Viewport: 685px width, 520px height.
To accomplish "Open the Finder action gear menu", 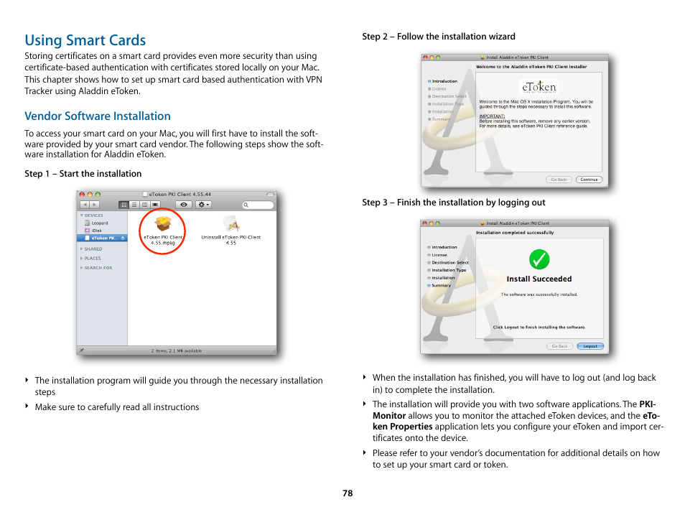I will 203,205.
